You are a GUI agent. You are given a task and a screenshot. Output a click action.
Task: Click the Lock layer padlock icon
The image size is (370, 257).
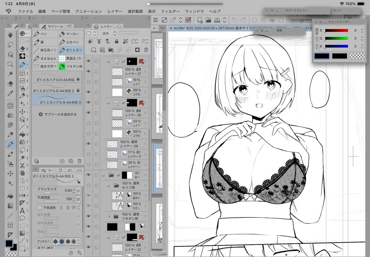[x=116, y=41]
